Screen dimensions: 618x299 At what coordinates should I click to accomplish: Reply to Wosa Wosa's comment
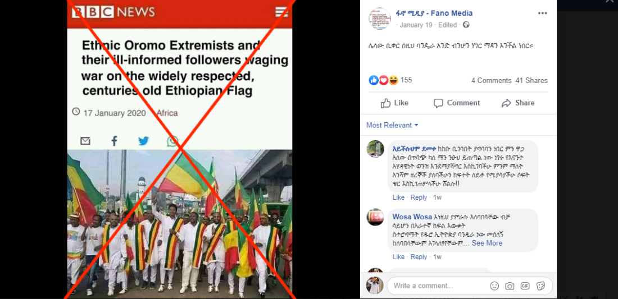pos(419,257)
